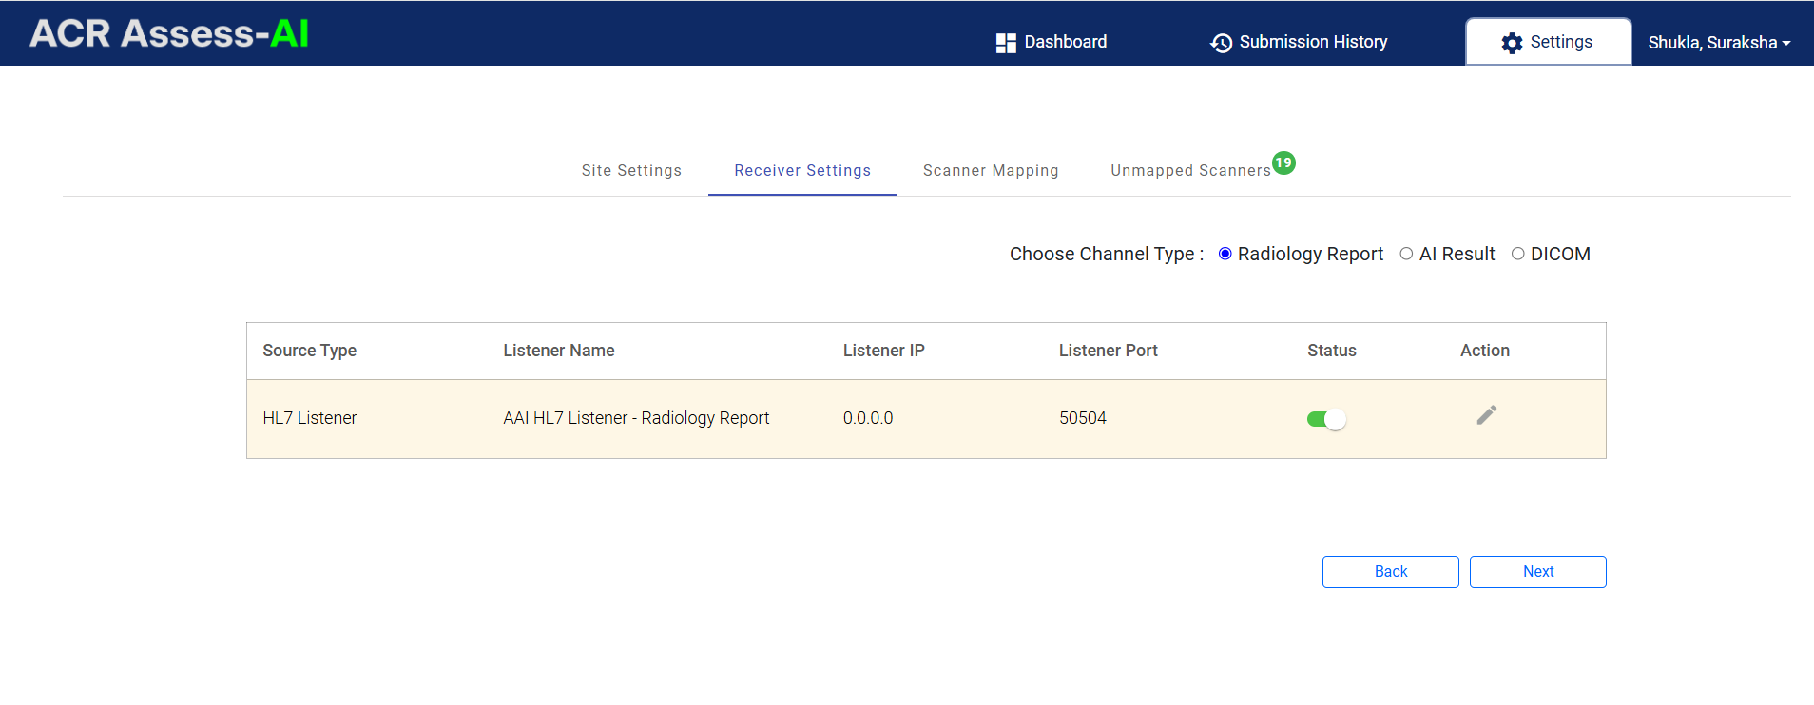Select the Receiver Settings tab
The image size is (1814, 705).
click(x=802, y=170)
